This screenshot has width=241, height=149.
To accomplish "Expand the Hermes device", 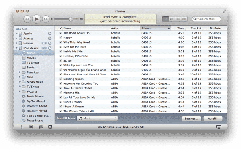I will click(x=16, y=43).
